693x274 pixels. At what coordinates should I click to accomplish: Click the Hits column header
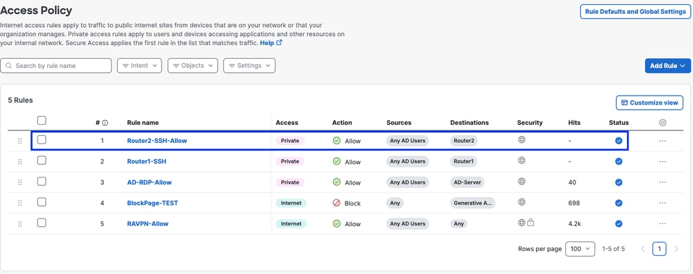[574, 123]
